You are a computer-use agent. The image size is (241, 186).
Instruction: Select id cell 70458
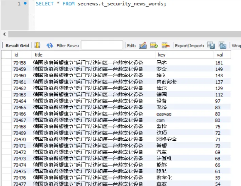coord(22,63)
